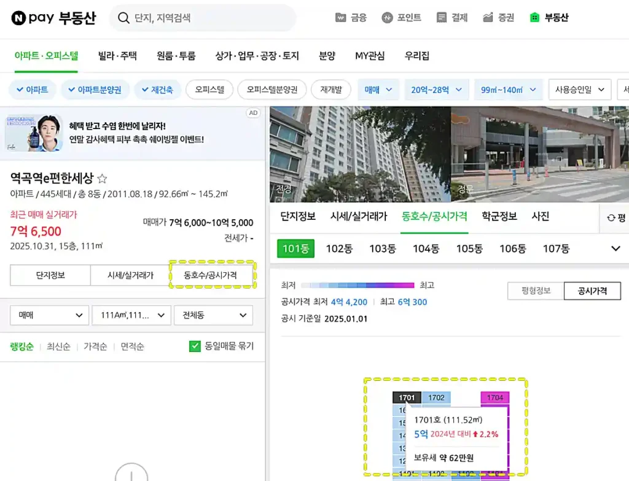Toggle the 아파트 filter chip
629x481 pixels.
coord(33,89)
